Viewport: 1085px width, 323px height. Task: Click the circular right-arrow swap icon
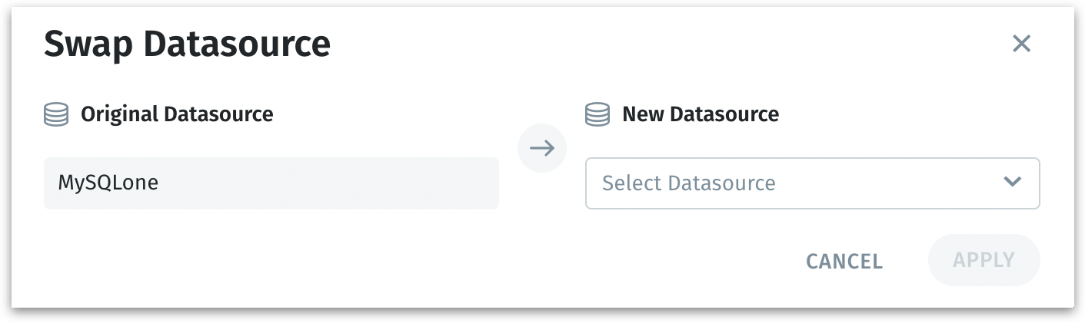(542, 148)
